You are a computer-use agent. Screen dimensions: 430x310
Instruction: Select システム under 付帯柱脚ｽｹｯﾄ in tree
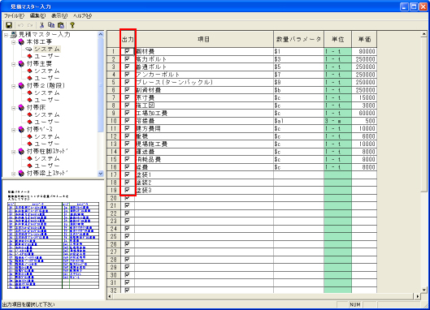[x=46, y=159]
